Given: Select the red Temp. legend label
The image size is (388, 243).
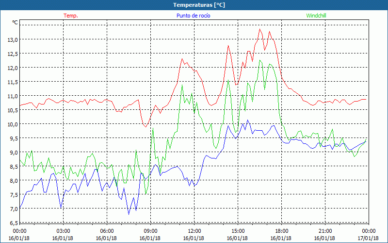Looking at the screenshot, I should point(71,16).
